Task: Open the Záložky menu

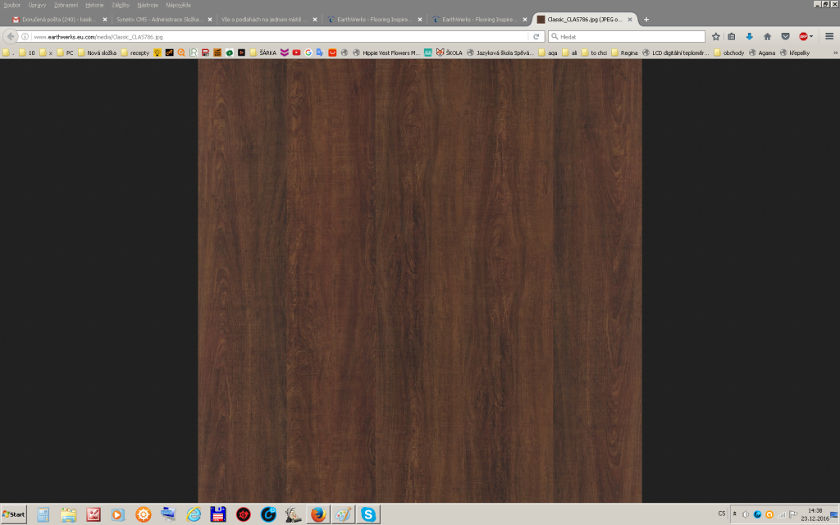Action: [120, 5]
